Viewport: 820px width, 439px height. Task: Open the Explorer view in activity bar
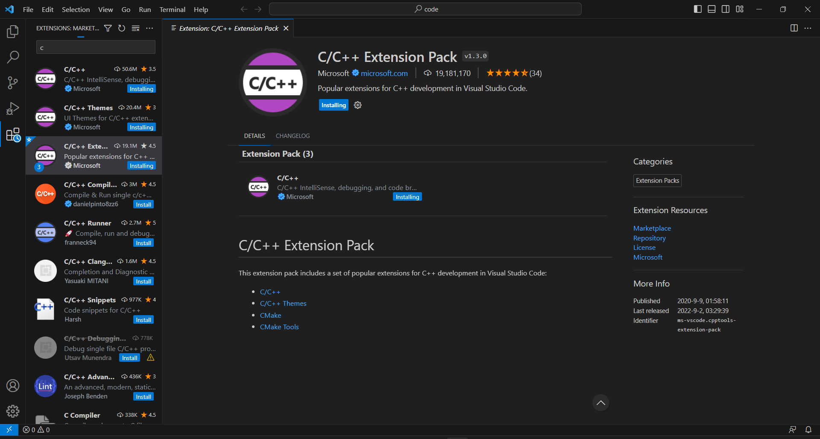pyautogui.click(x=13, y=31)
